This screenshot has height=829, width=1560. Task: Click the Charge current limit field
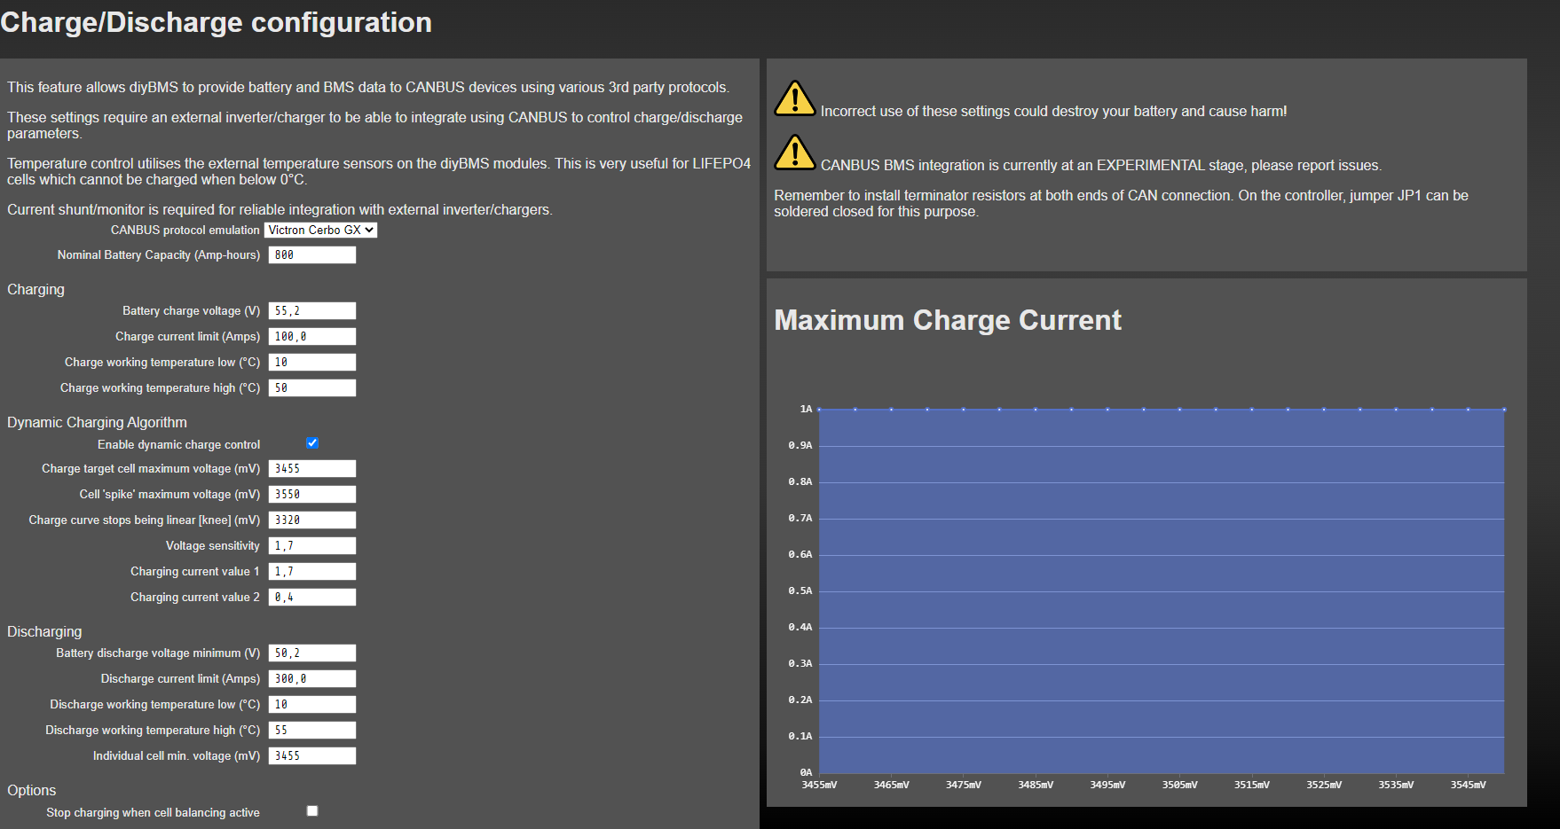point(311,336)
